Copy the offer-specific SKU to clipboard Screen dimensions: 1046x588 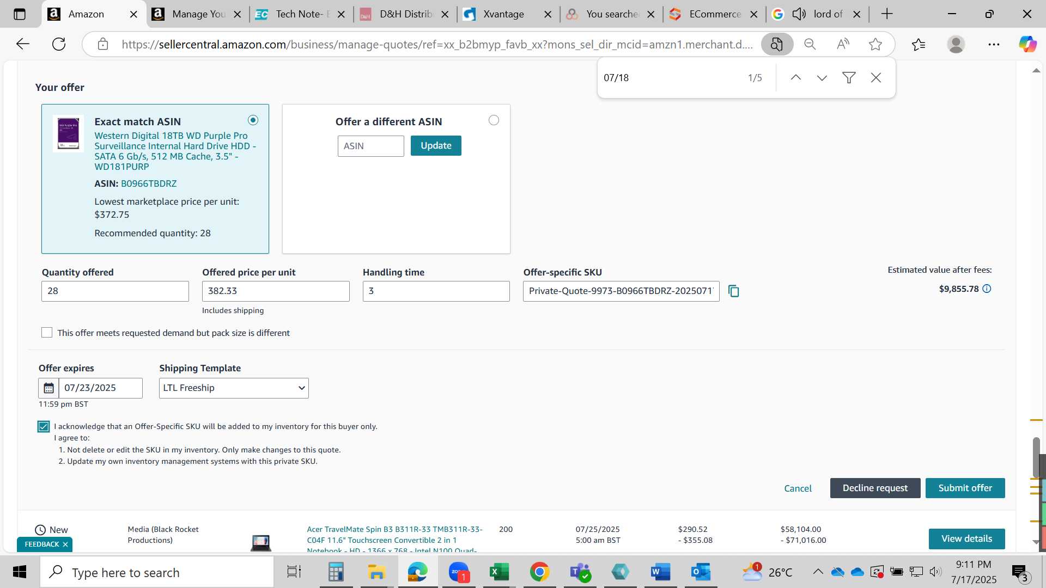[734, 291]
